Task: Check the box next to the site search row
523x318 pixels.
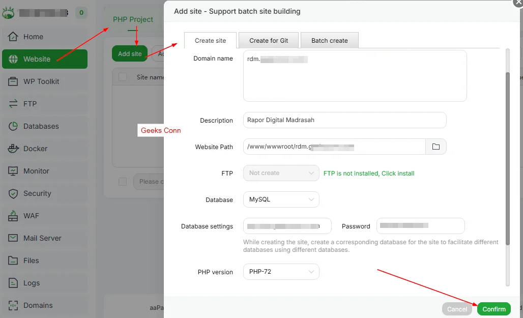Action: coord(122,181)
